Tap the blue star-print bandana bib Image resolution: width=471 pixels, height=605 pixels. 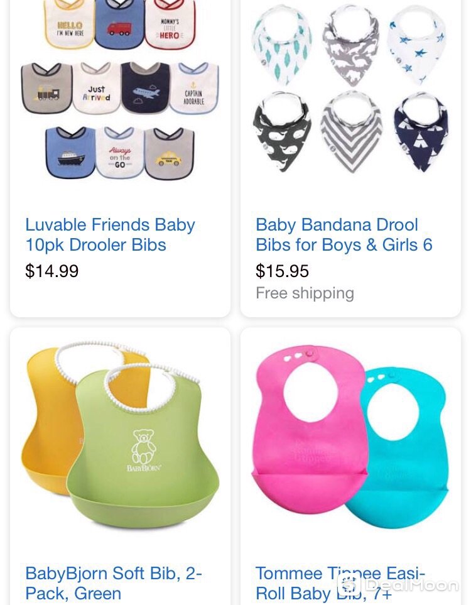[416, 45]
